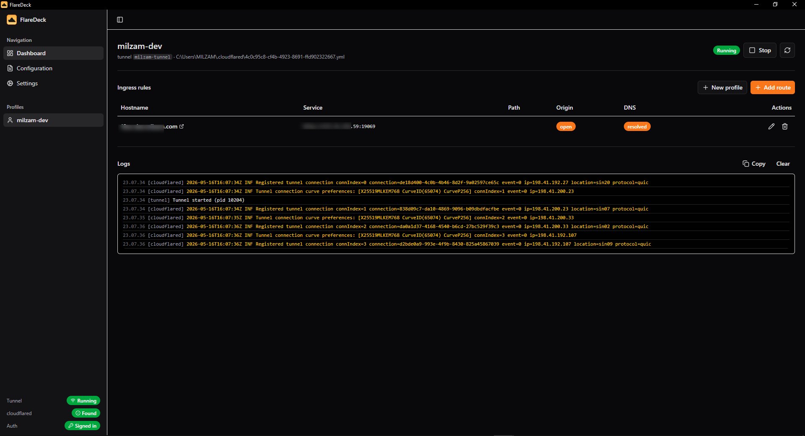Click the log line with location=sin09

[456, 244]
